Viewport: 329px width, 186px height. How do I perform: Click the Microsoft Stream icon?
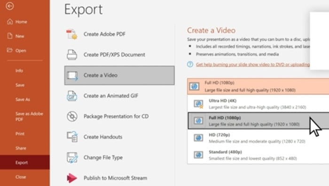pyautogui.click(x=72, y=178)
